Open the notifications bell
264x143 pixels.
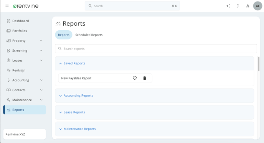tap(238, 6)
